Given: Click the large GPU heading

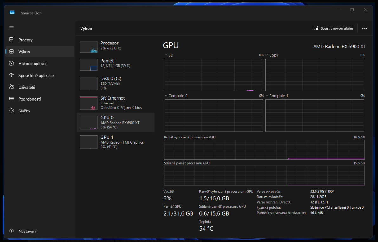Looking at the screenshot, I should [x=171, y=45].
